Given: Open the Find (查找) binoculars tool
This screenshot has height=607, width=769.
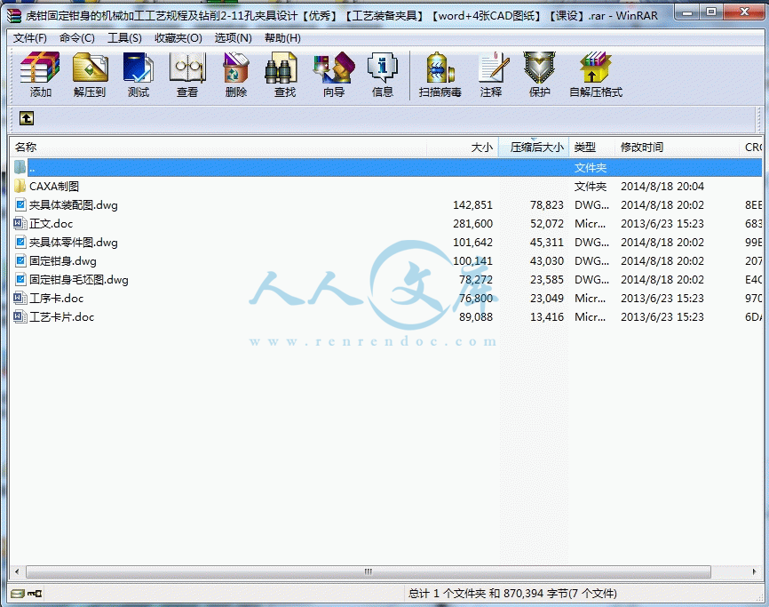Looking at the screenshot, I should click(x=281, y=68).
